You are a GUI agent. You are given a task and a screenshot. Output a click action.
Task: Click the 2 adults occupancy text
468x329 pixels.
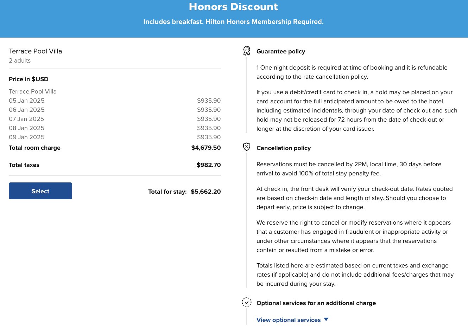[20, 60]
